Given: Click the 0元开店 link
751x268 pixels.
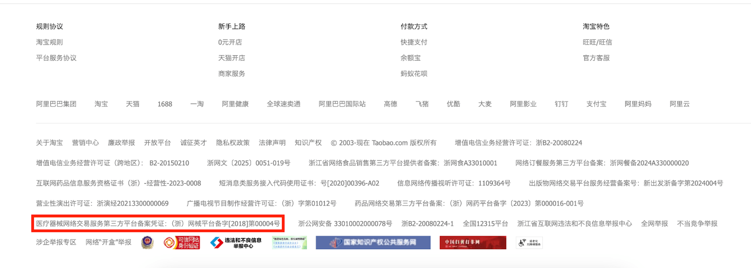Looking at the screenshot, I should pos(230,42).
